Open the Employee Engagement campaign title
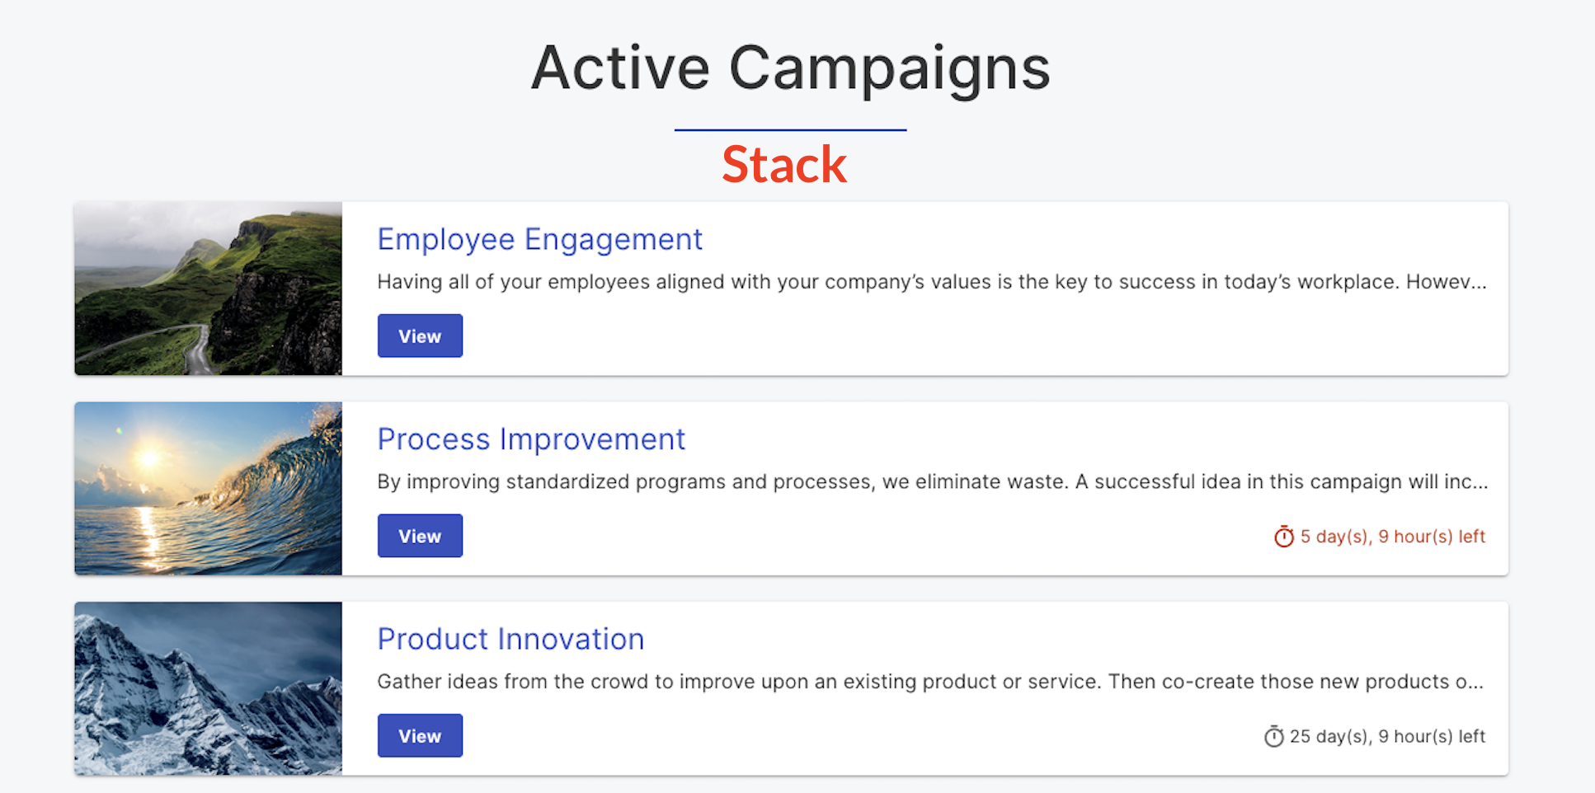The height and width of the screenshot is (793, 1595). [x=539, y=239]
